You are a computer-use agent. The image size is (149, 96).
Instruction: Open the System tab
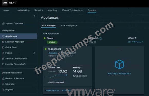coord(92,10)
